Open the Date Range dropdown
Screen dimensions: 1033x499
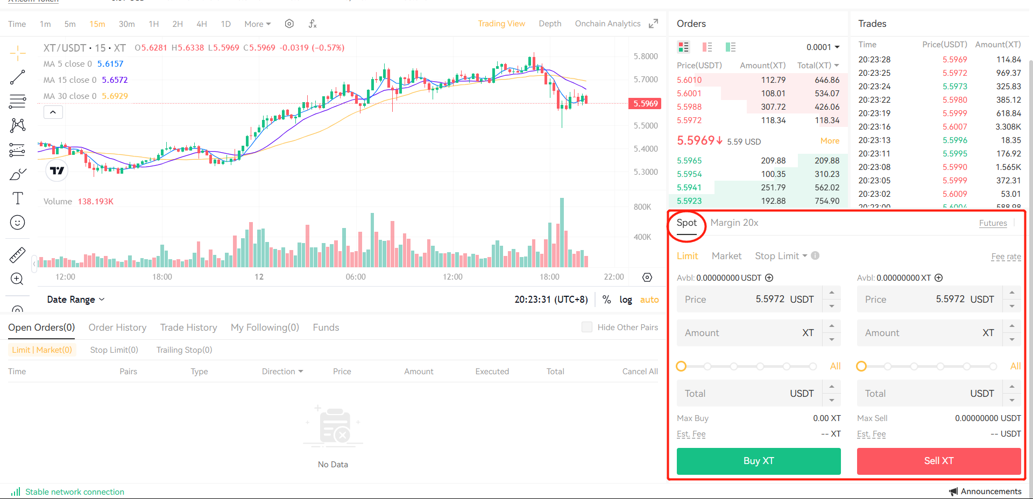(x=75, y=300)
